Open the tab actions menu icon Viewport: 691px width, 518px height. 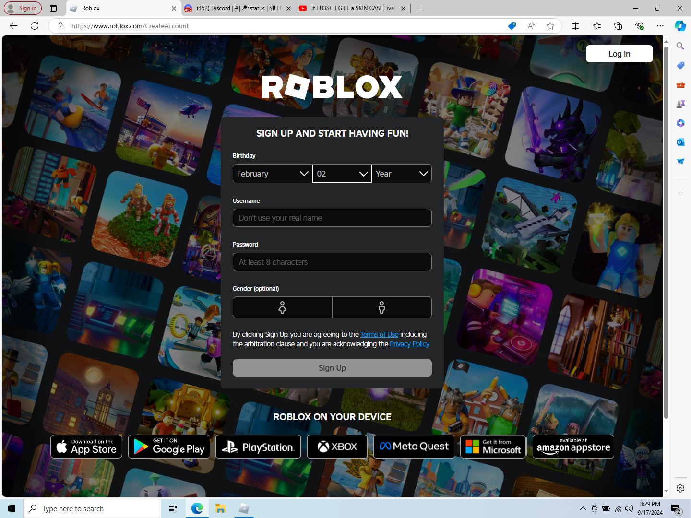point(53,8)
